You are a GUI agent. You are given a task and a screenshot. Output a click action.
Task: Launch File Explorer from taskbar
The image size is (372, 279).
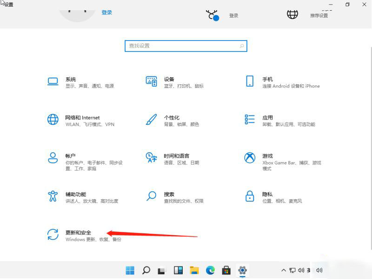(x=194, y=270)
